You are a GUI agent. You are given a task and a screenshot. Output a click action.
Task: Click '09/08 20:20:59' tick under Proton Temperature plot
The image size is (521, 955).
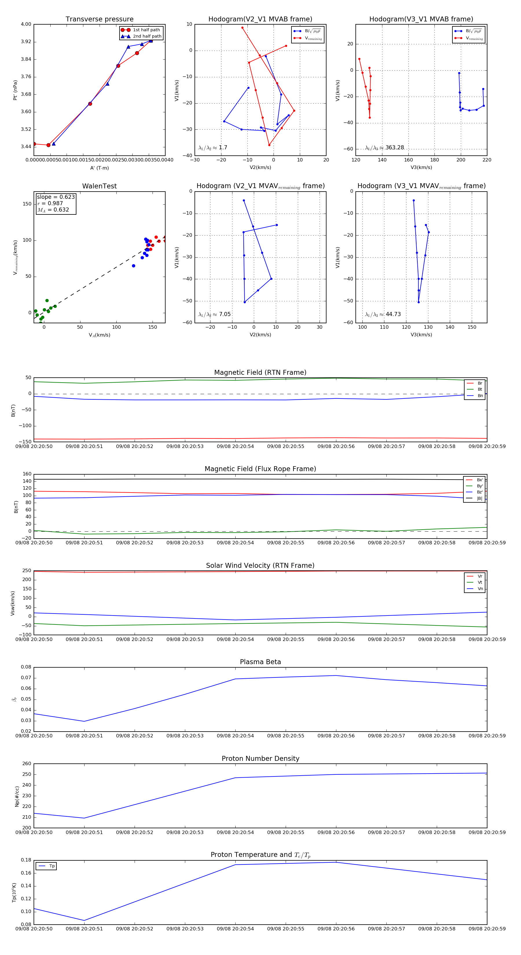click(x=487, y=929)
